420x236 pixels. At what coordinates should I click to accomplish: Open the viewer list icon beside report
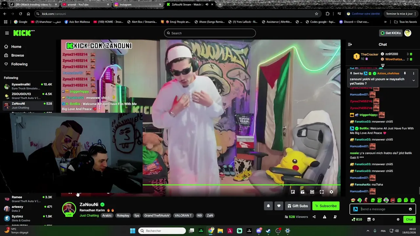(335, 217)
